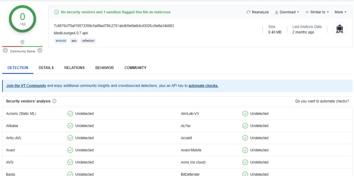Click the 2 months ago analysis date
The width and height of the screenshot is (354, 176).
pos(303,32)
